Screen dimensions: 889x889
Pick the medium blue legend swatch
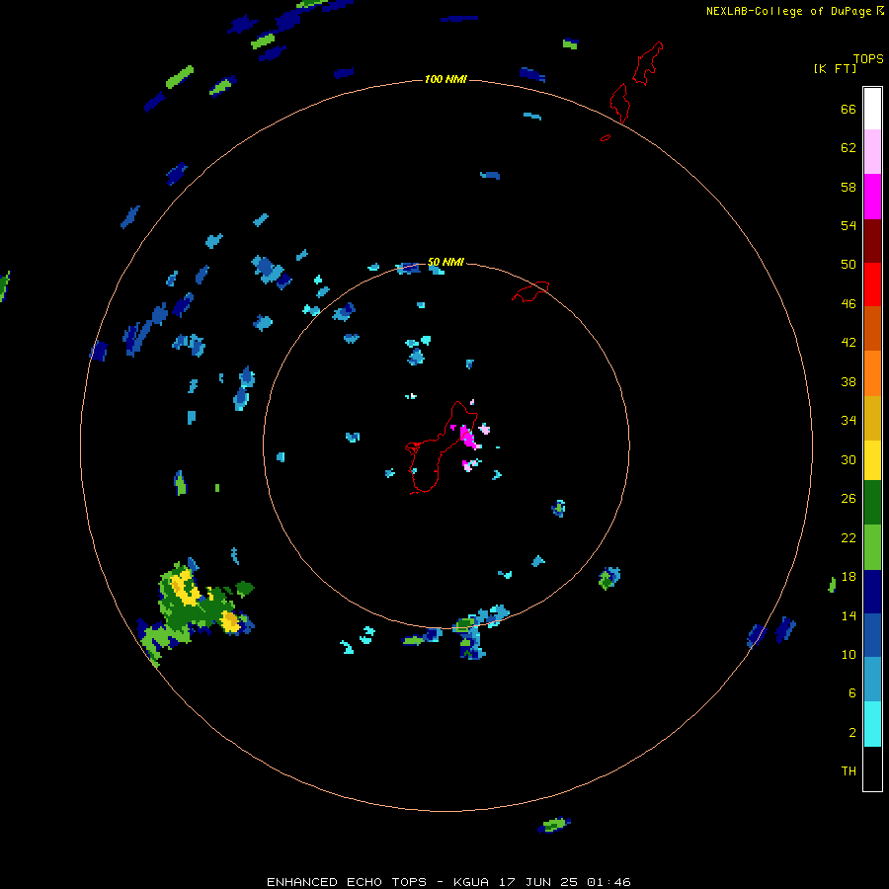point(872,635)
